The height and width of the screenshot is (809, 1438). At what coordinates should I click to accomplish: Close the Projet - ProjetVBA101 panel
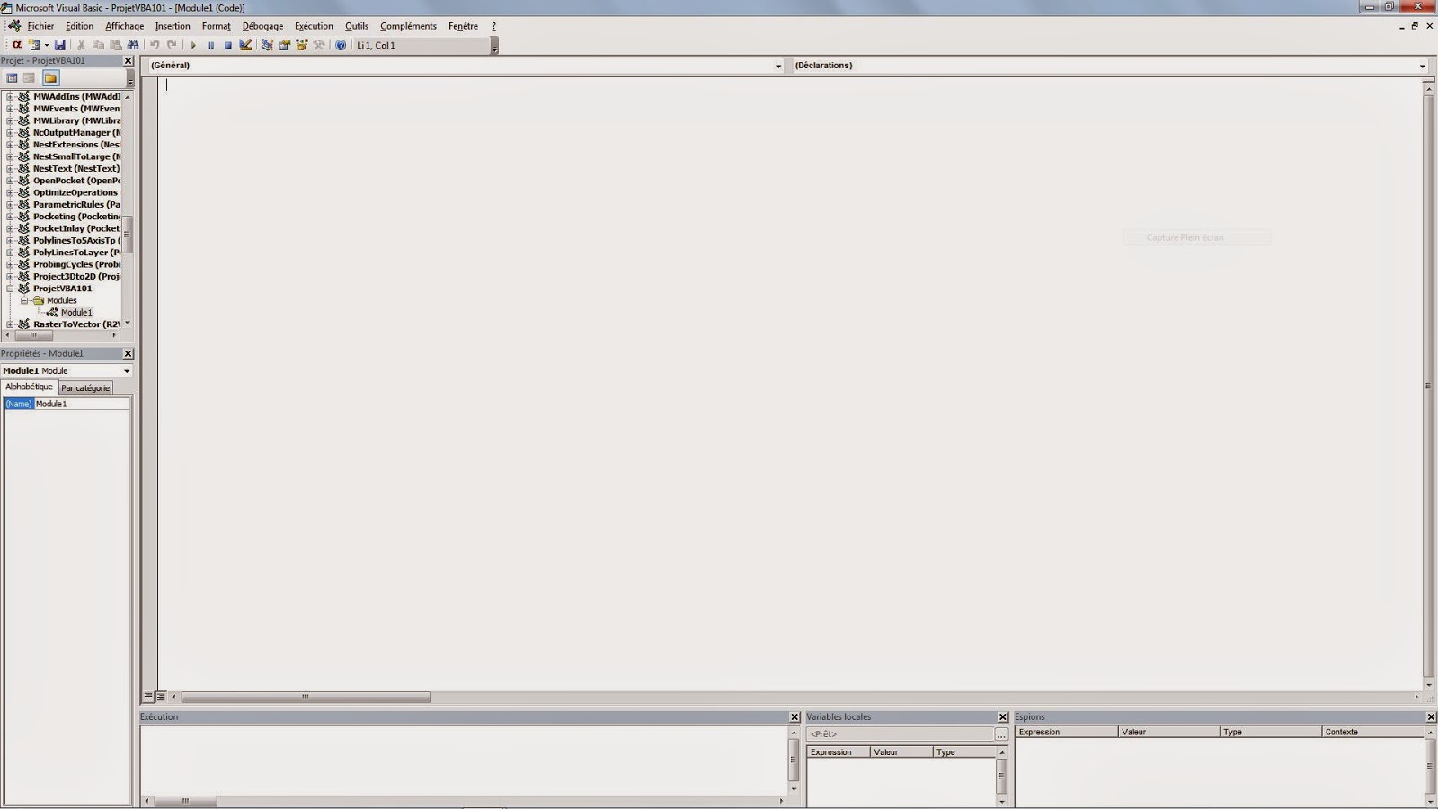pyautogui.click(x=128, y=61)
